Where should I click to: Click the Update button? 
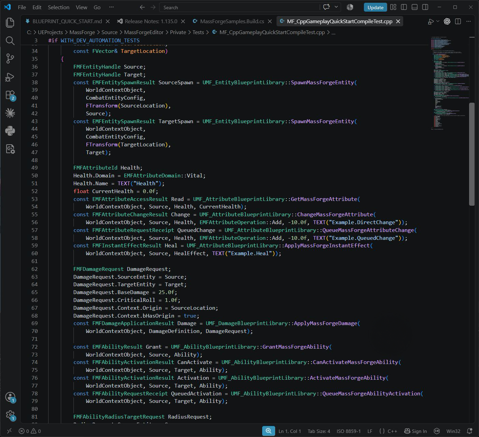click(375, 7)
